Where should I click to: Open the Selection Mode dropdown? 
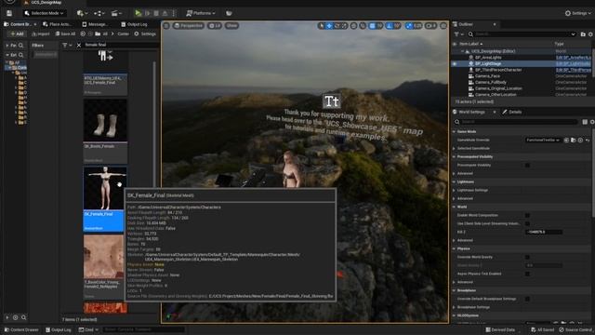tap(44, 13)
